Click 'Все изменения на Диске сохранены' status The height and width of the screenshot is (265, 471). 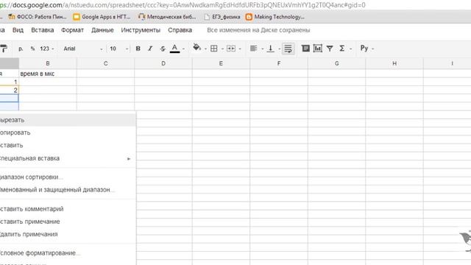tap(258, 30)
